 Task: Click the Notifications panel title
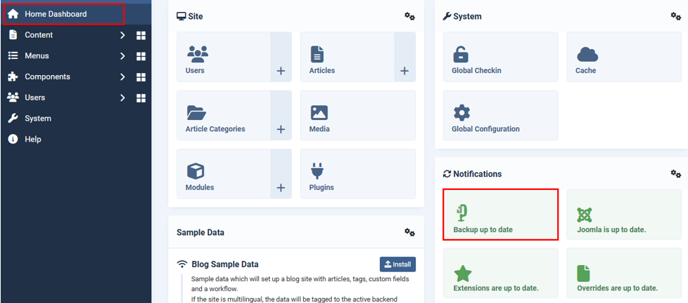tap(478, 173)
